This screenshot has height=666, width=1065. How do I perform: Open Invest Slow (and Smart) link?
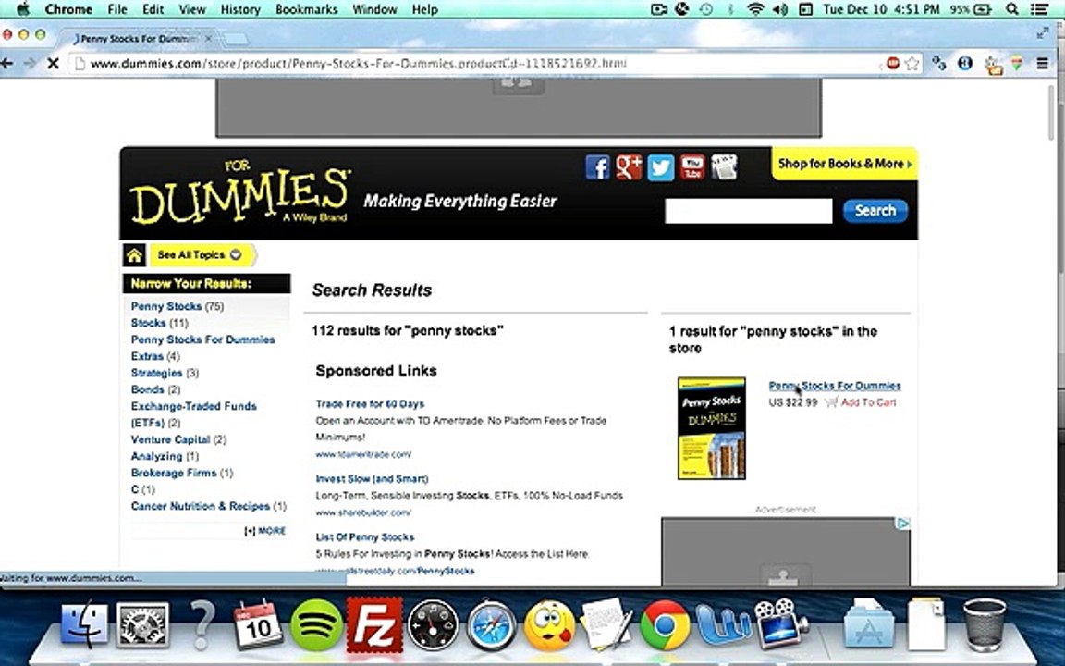tap(372, 478)
